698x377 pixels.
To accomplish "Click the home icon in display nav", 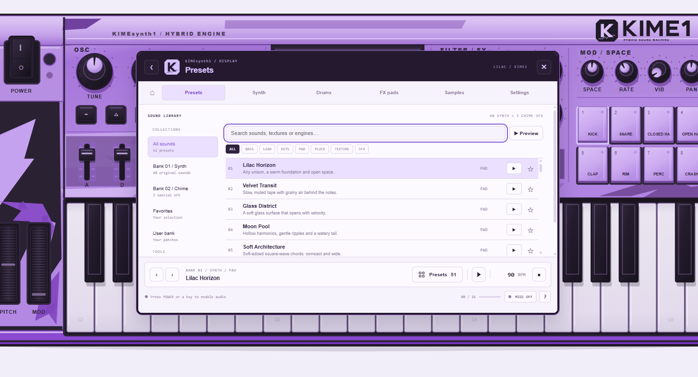I will (152, 93).
